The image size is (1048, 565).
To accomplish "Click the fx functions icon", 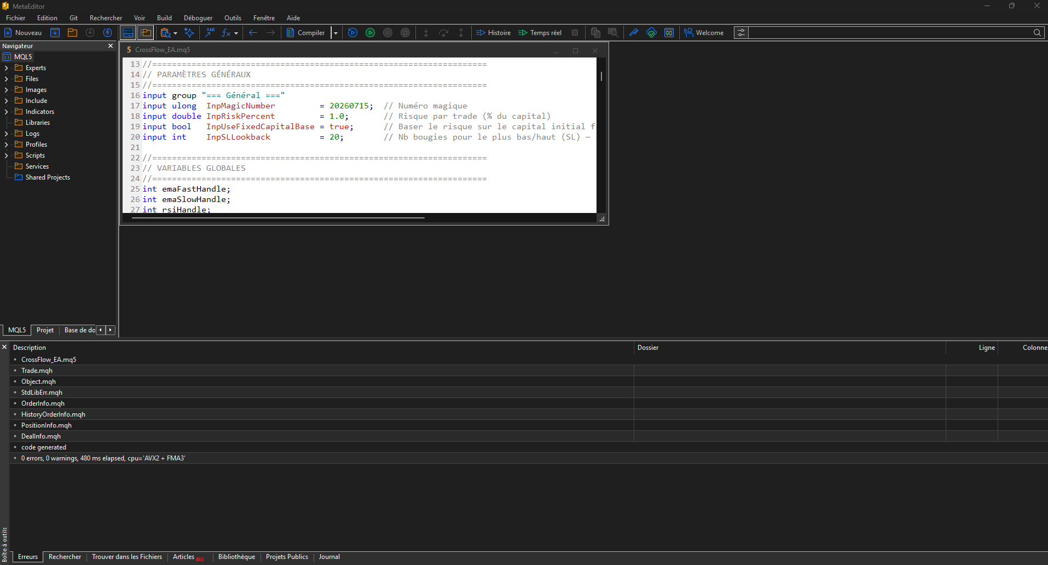I will pos(226,33).
